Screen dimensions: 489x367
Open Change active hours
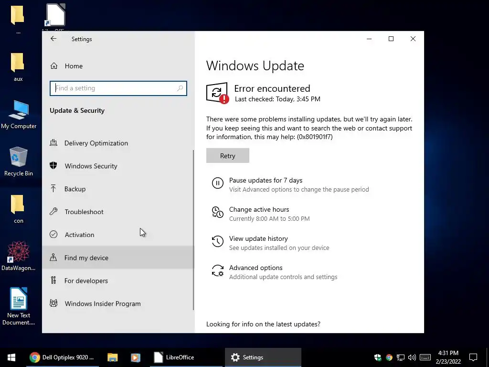coord(259,209)
